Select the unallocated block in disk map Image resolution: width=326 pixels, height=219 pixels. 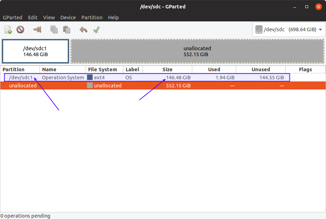coord(197,51)
